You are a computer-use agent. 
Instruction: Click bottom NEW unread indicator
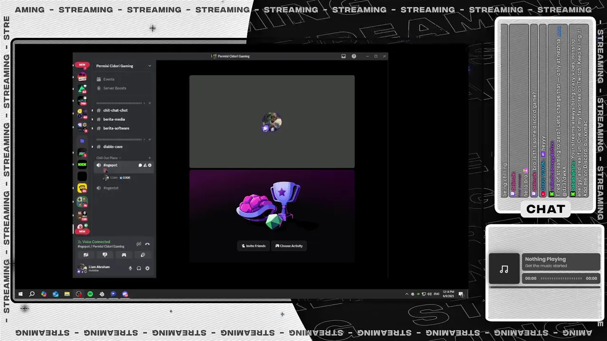pyautogui.click(x=82, y=232)
